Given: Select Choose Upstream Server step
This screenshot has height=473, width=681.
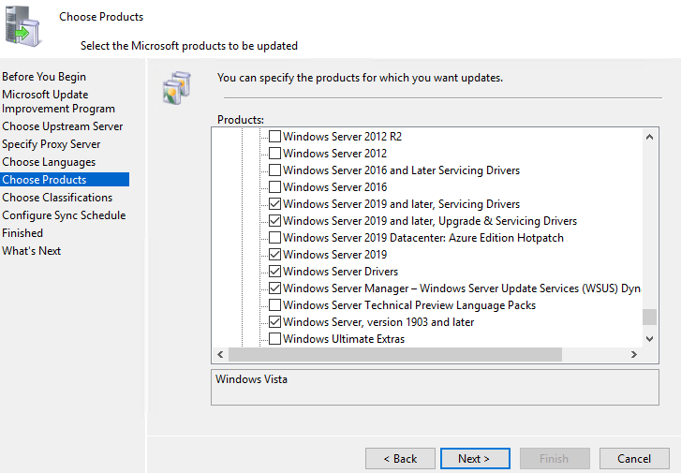Looking at the screenshot, I should tap(63, 126).
